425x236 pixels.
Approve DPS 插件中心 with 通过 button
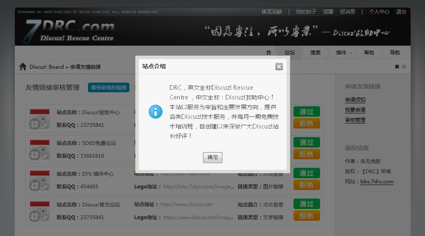[x=307, y=173]
